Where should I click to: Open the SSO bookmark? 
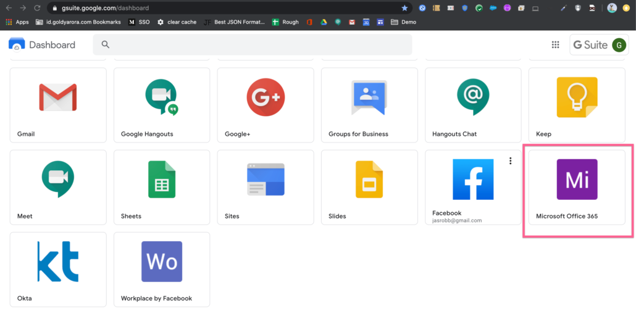click(x=139, y=22)
